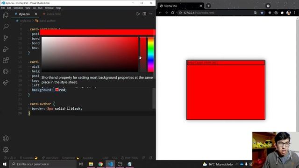Switch to Chrome from the taskbar
Screen dimensions: 299x168
(100, 164)
